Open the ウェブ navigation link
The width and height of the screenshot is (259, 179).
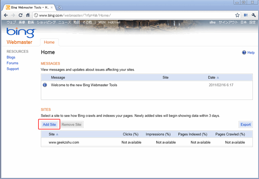point(11,22)
